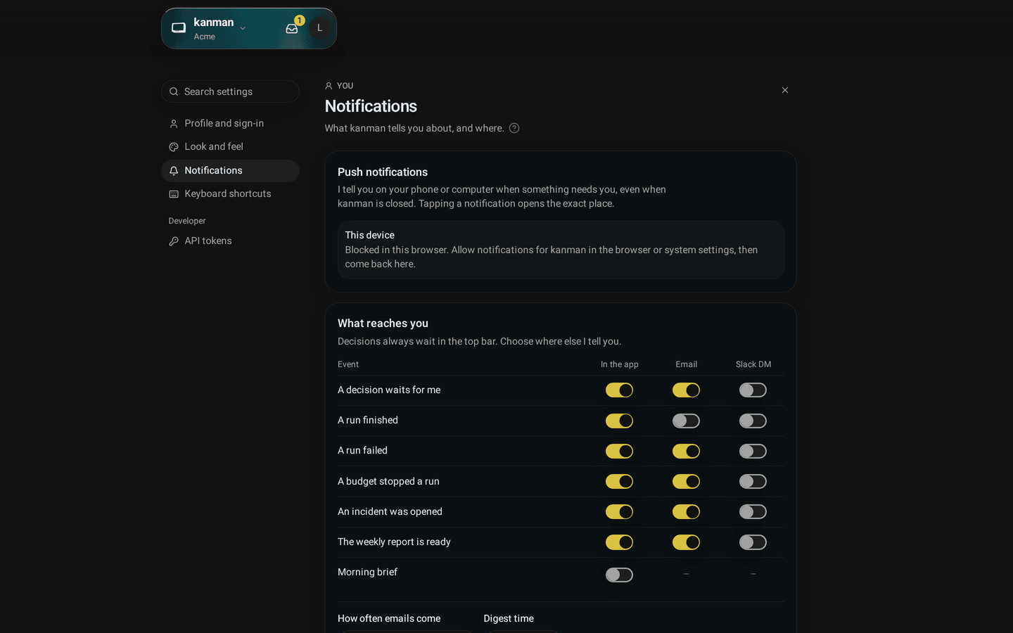
Task: Open Keyboard shortcuts settings
Action: tap(230, 193)
